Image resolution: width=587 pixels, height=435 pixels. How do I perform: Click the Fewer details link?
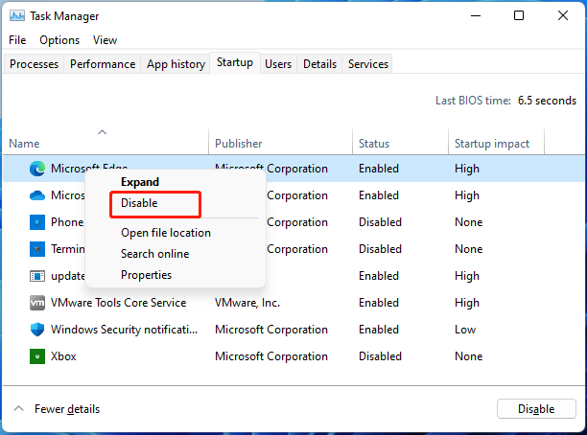coord(67,409)
